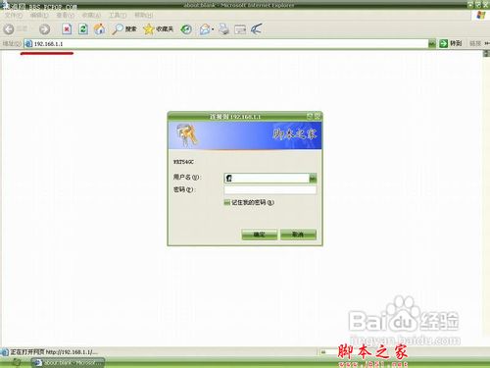Open the Mail button dropdown arrow

(x=213, y=29)
